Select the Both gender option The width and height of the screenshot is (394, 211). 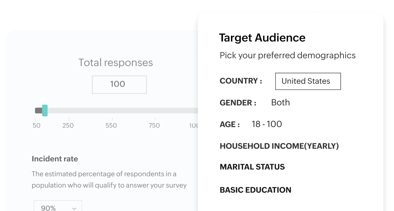tap(281, 103)
